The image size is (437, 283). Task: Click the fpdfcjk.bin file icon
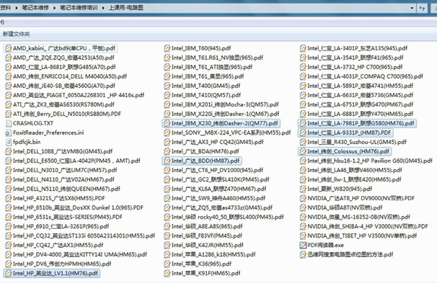coord(9,142)
